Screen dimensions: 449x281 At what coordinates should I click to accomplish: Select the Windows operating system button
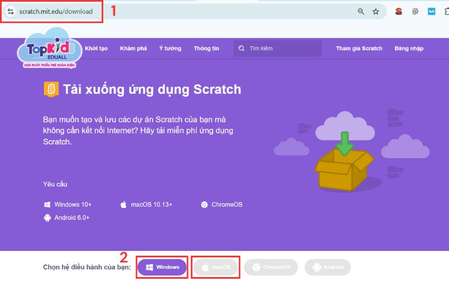coord(162,268)
